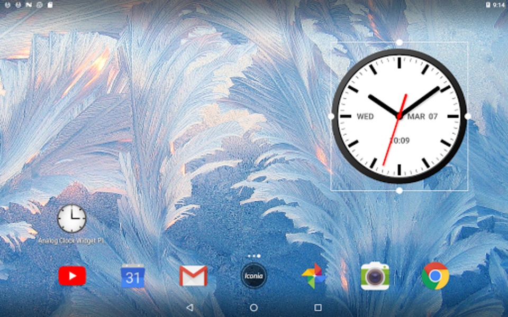Launch the Camera app
Viewport: 508px width, 317px height.
coord(375,276)
